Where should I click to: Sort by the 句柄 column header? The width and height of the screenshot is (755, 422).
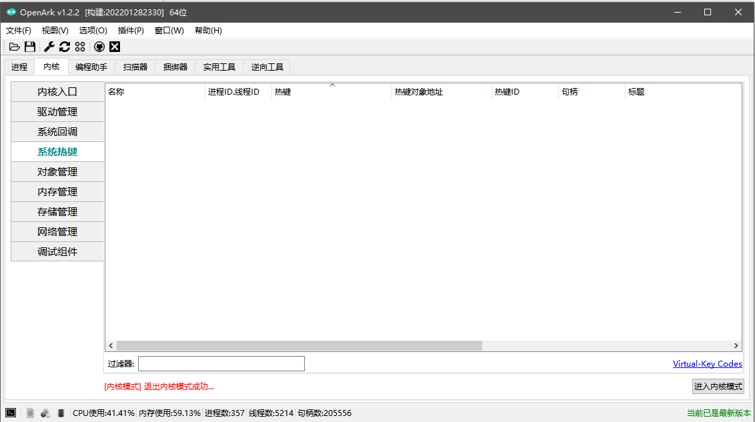tap(592, 91)
